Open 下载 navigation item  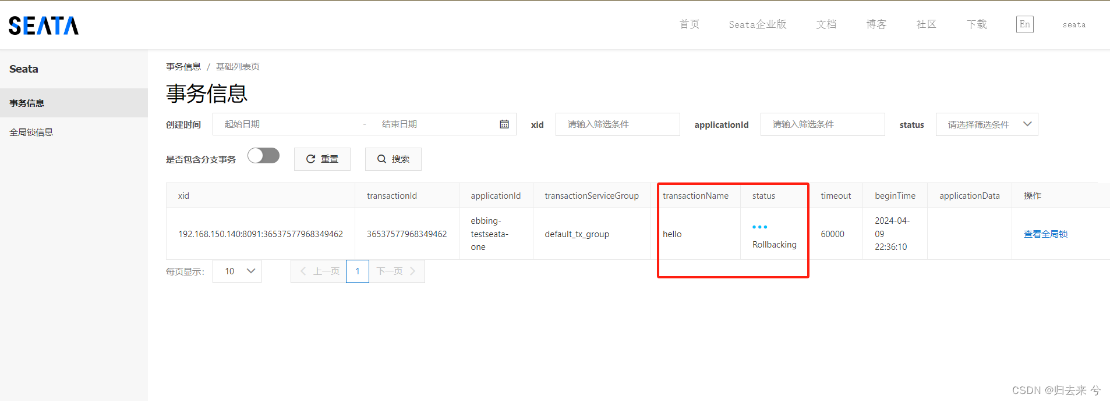[977, 24]
